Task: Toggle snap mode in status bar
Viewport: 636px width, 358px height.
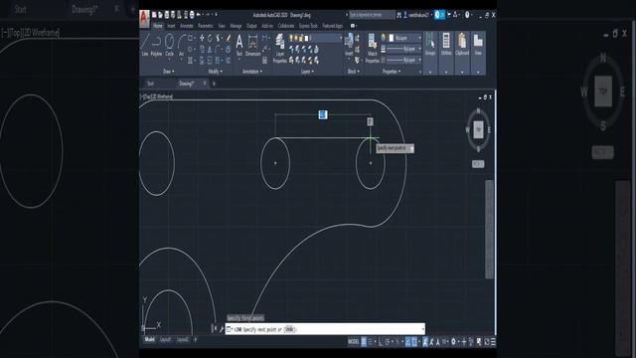Action: [370, 342]
